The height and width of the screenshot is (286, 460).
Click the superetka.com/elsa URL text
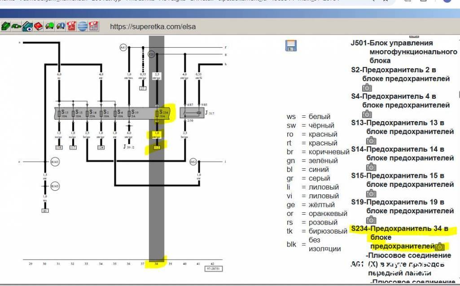[153, 26]
